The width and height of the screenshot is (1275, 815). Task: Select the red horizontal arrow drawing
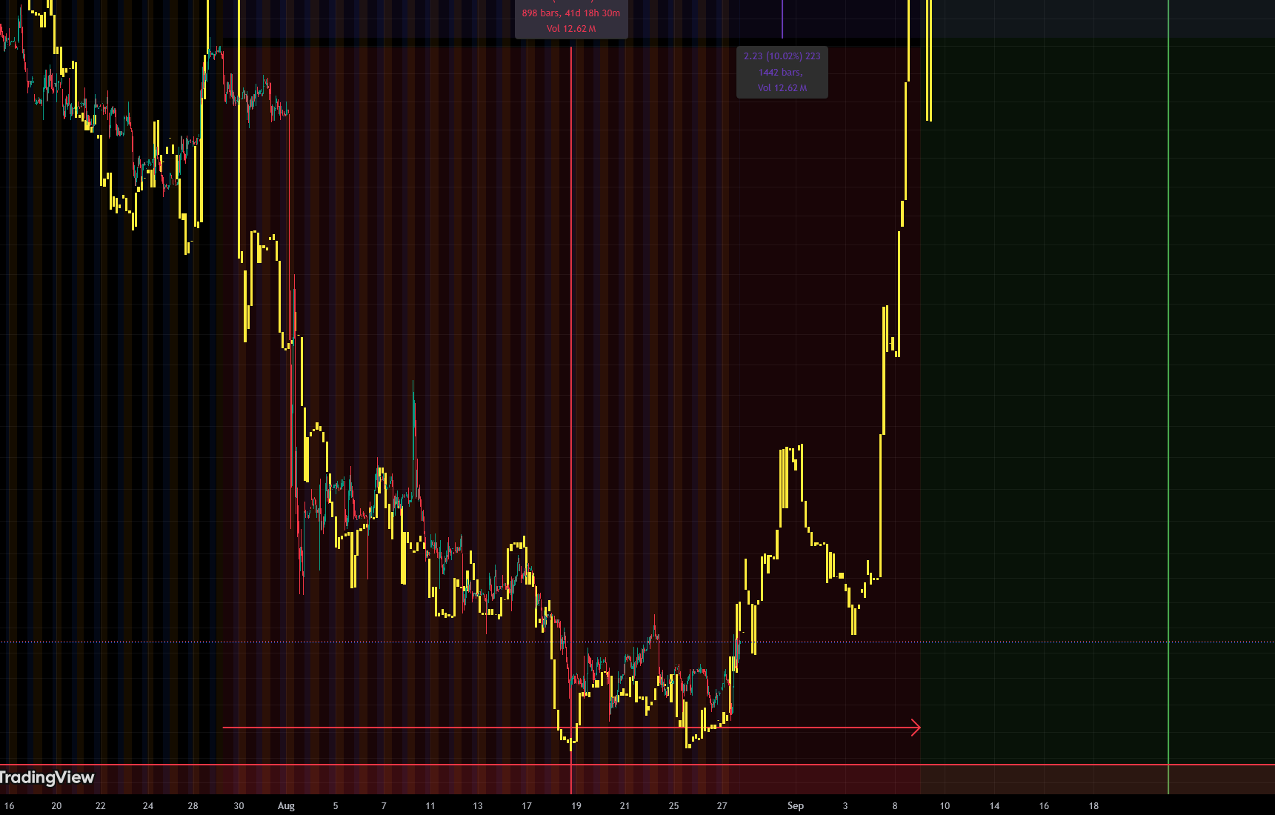pos(571,728)
